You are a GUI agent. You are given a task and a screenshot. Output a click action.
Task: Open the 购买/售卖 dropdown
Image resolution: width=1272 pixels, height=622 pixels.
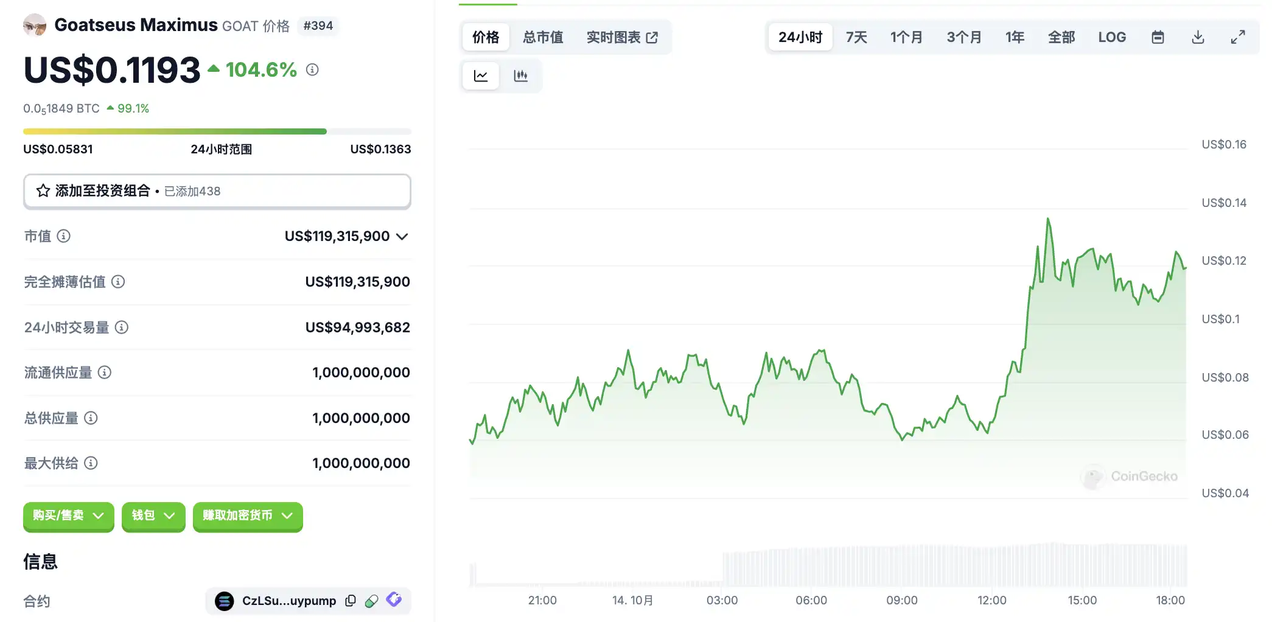tap(68, 516)
